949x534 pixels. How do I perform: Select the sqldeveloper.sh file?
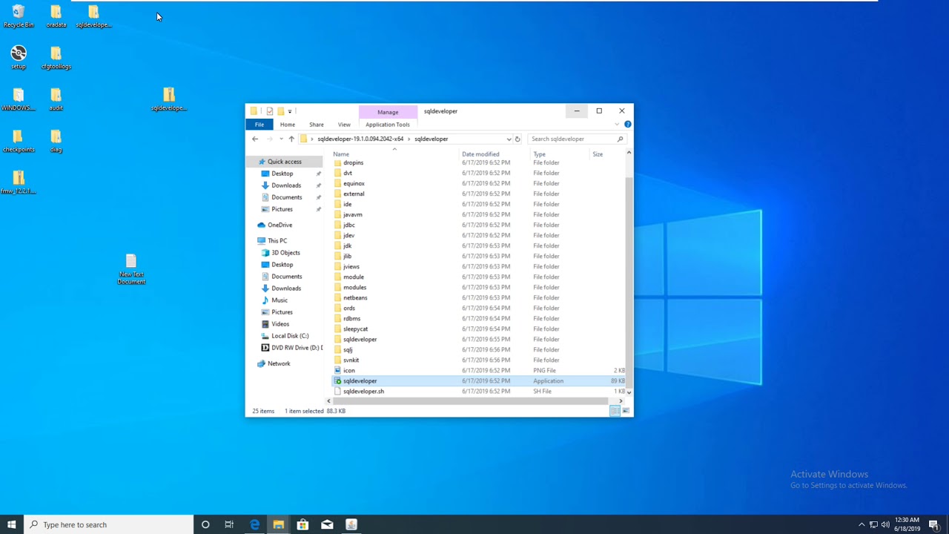(478, 391)
